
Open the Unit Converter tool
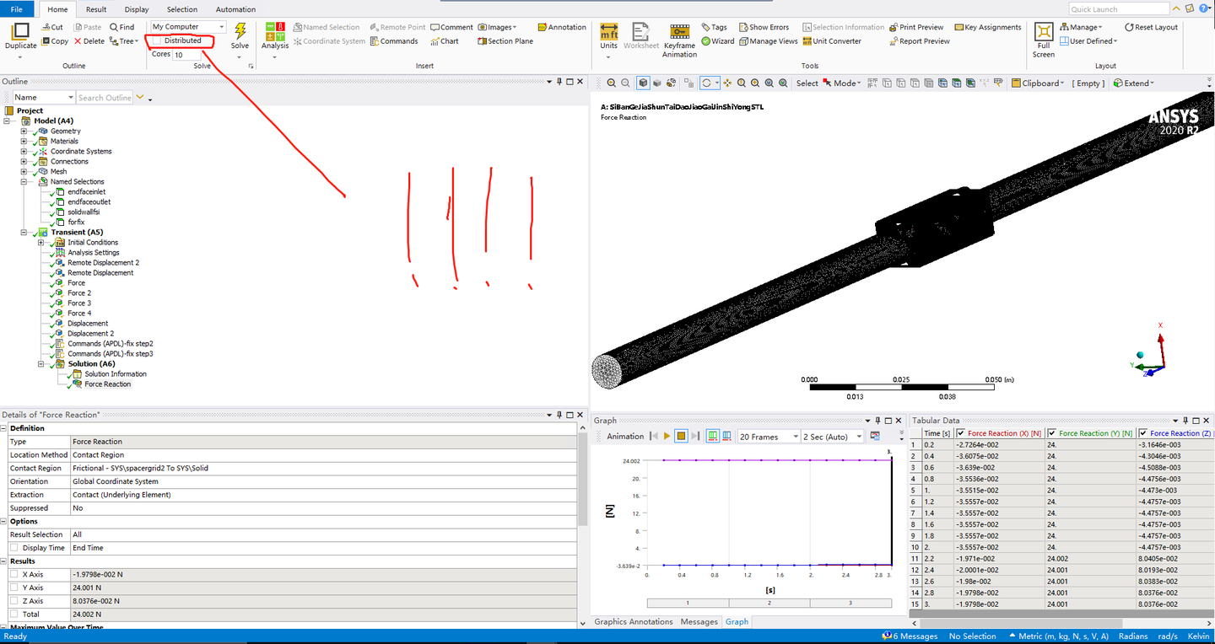click(832, 40)
